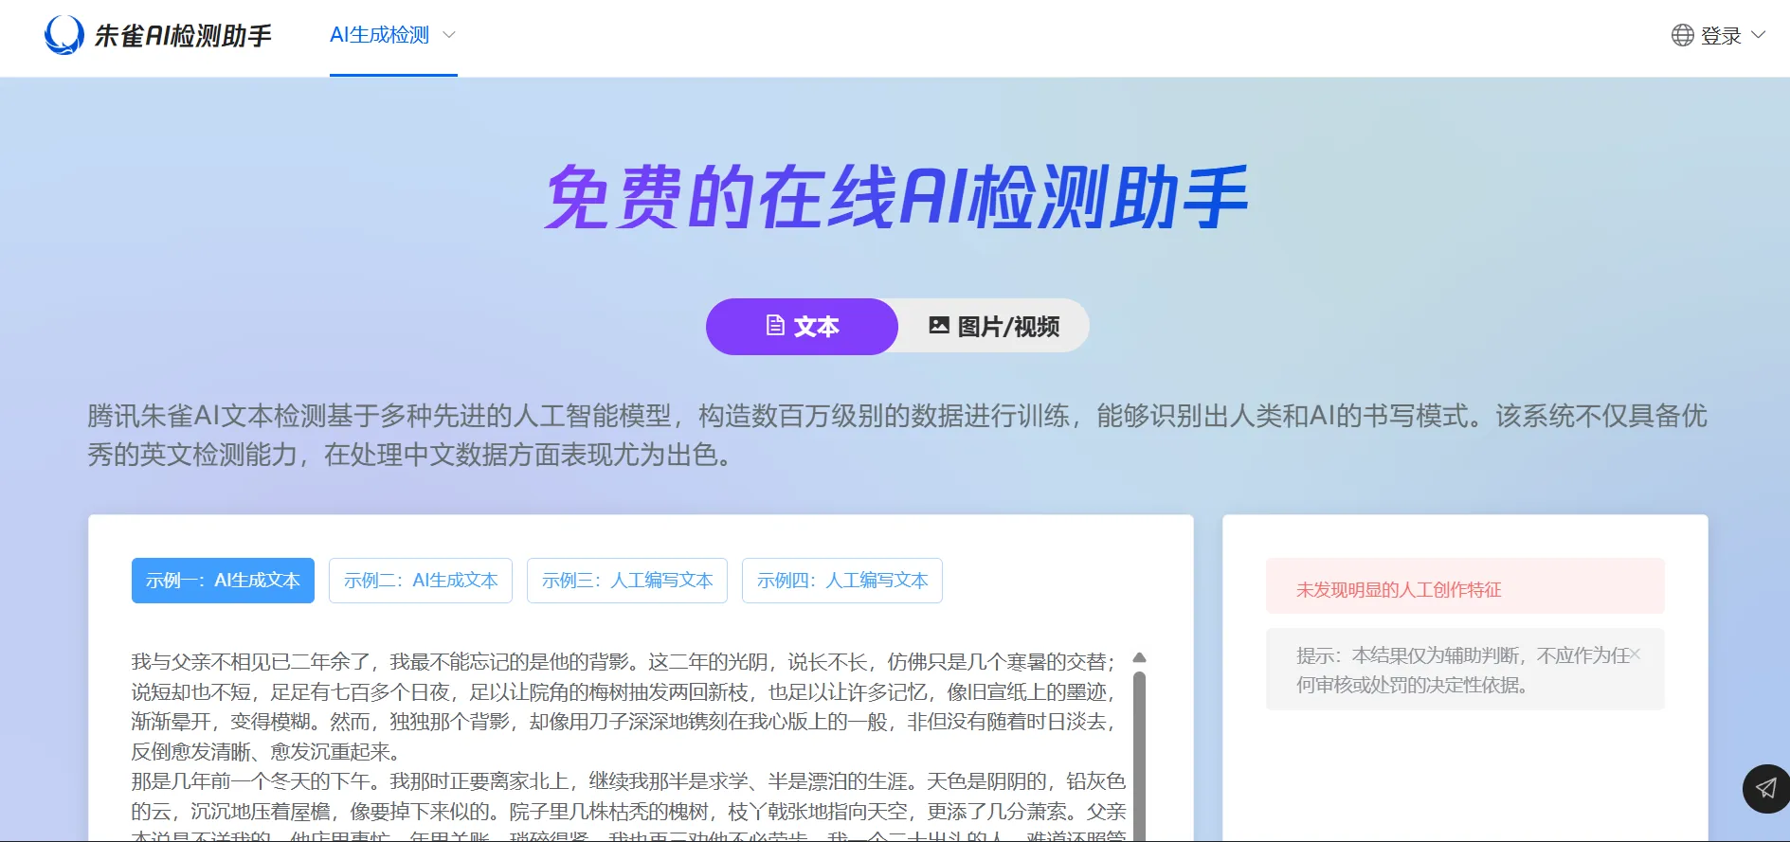Click the Zhuque bird logo icon
The height and width of the screenshot is (842, 1790).
(x=64, y=36)
